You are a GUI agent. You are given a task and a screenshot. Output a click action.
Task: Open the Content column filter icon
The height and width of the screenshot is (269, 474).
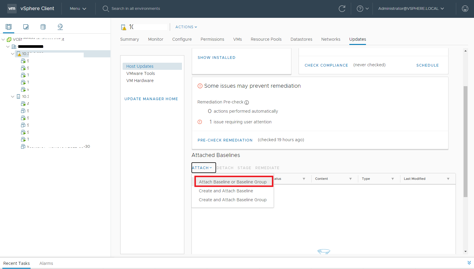pos(351,179)
